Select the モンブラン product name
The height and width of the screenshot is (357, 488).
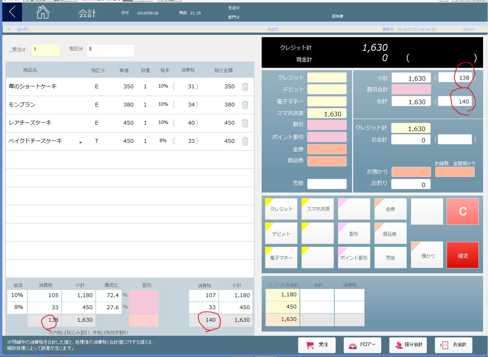click(x=22, y=105)
